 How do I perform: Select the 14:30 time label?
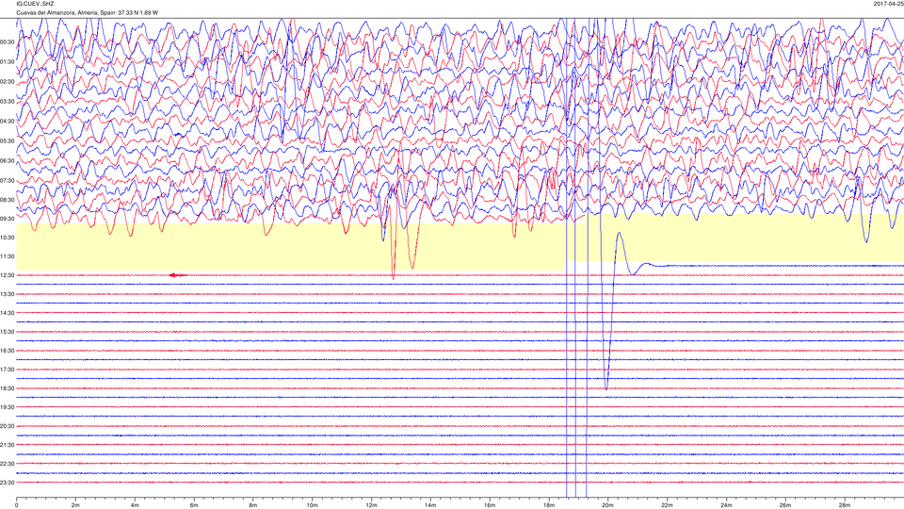8,313
